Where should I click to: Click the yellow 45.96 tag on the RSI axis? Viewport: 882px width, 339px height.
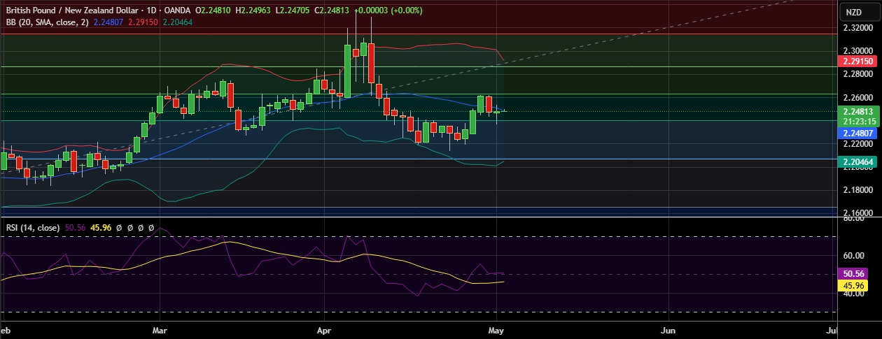pos(852,285)
